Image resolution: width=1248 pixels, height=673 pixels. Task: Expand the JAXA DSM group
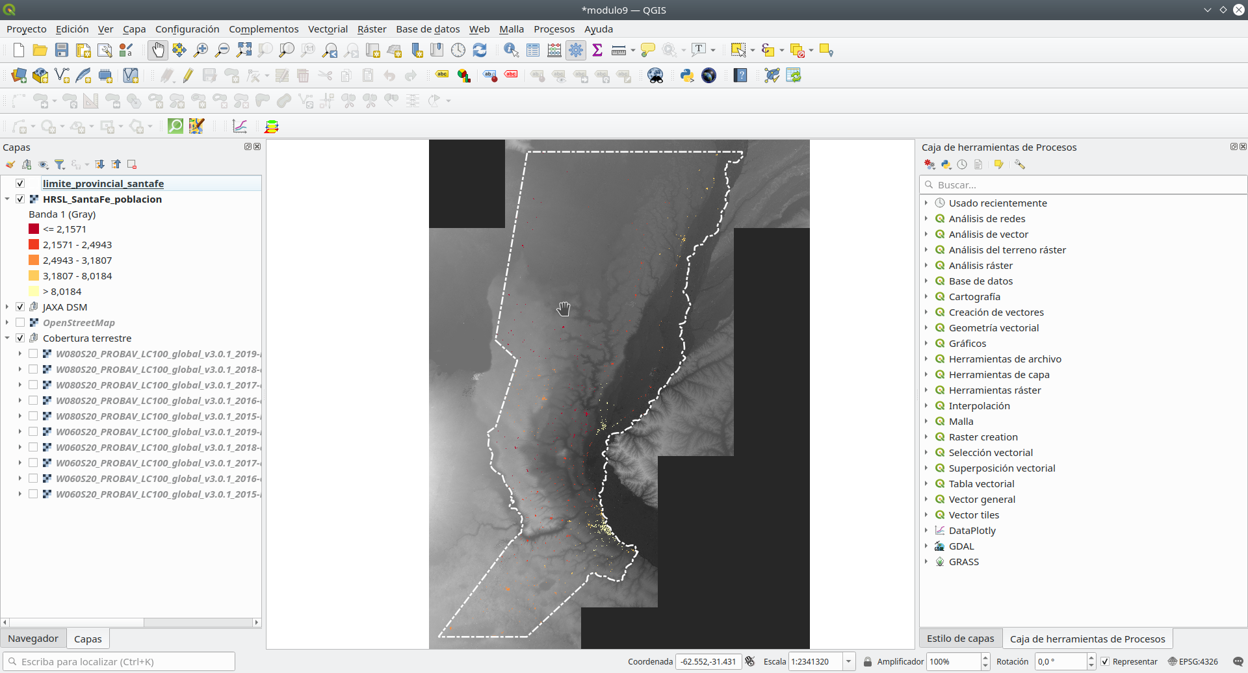[7, 307]
